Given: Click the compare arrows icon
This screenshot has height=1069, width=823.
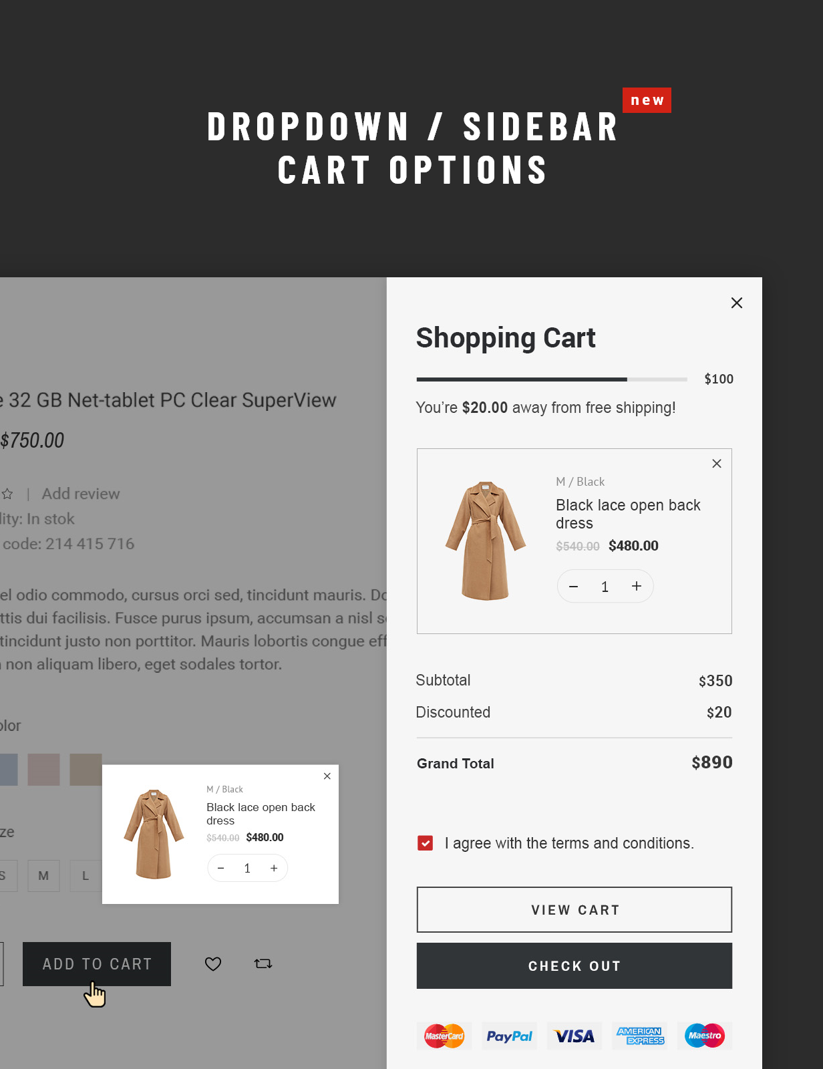Looking at the screenshot, I should click(x=263, y=963).
